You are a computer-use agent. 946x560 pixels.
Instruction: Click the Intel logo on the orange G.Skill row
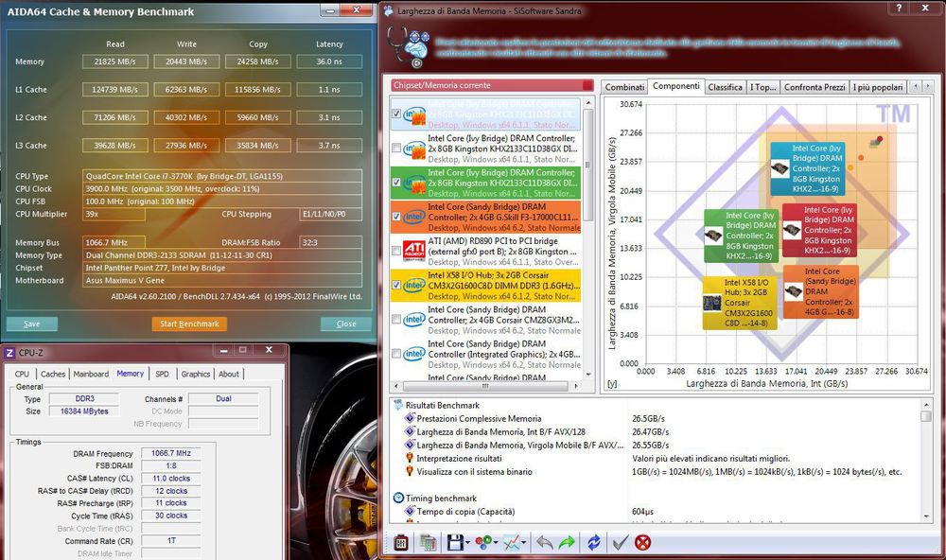pyautogui.click(x=414, y=216)
